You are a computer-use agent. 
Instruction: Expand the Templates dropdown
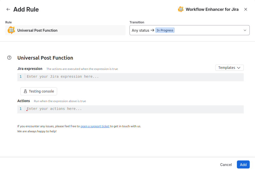[x=229, y=68]
